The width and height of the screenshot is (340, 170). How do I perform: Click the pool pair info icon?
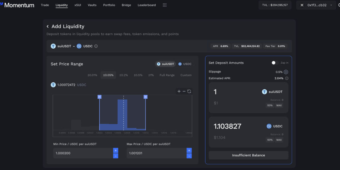click(x=96, y=46)
